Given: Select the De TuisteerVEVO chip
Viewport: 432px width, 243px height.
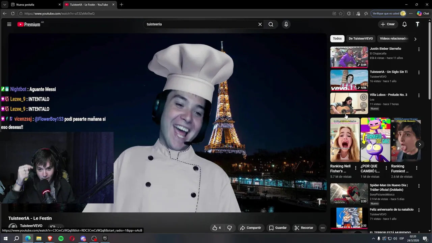Looking at the screenshot, I should [x=360, y=38].
